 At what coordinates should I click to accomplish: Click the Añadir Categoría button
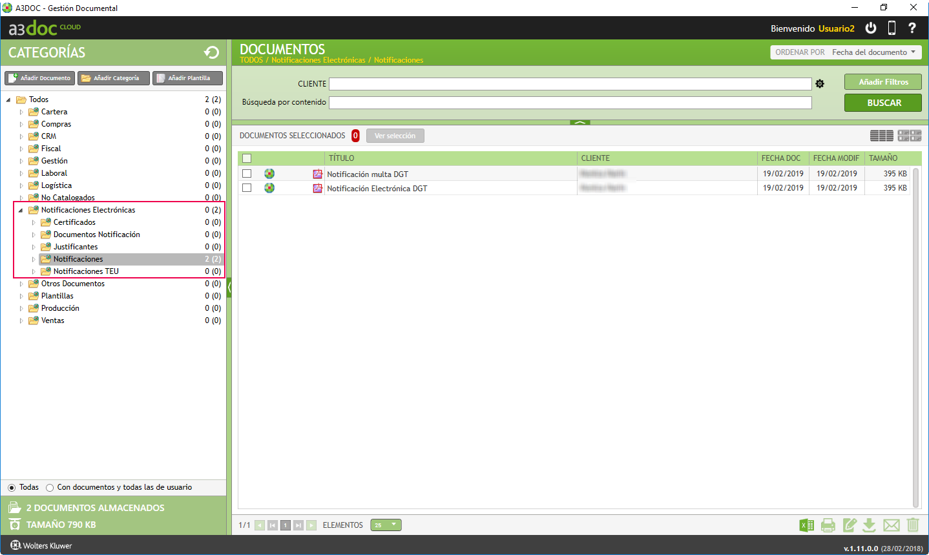(114, 78)
